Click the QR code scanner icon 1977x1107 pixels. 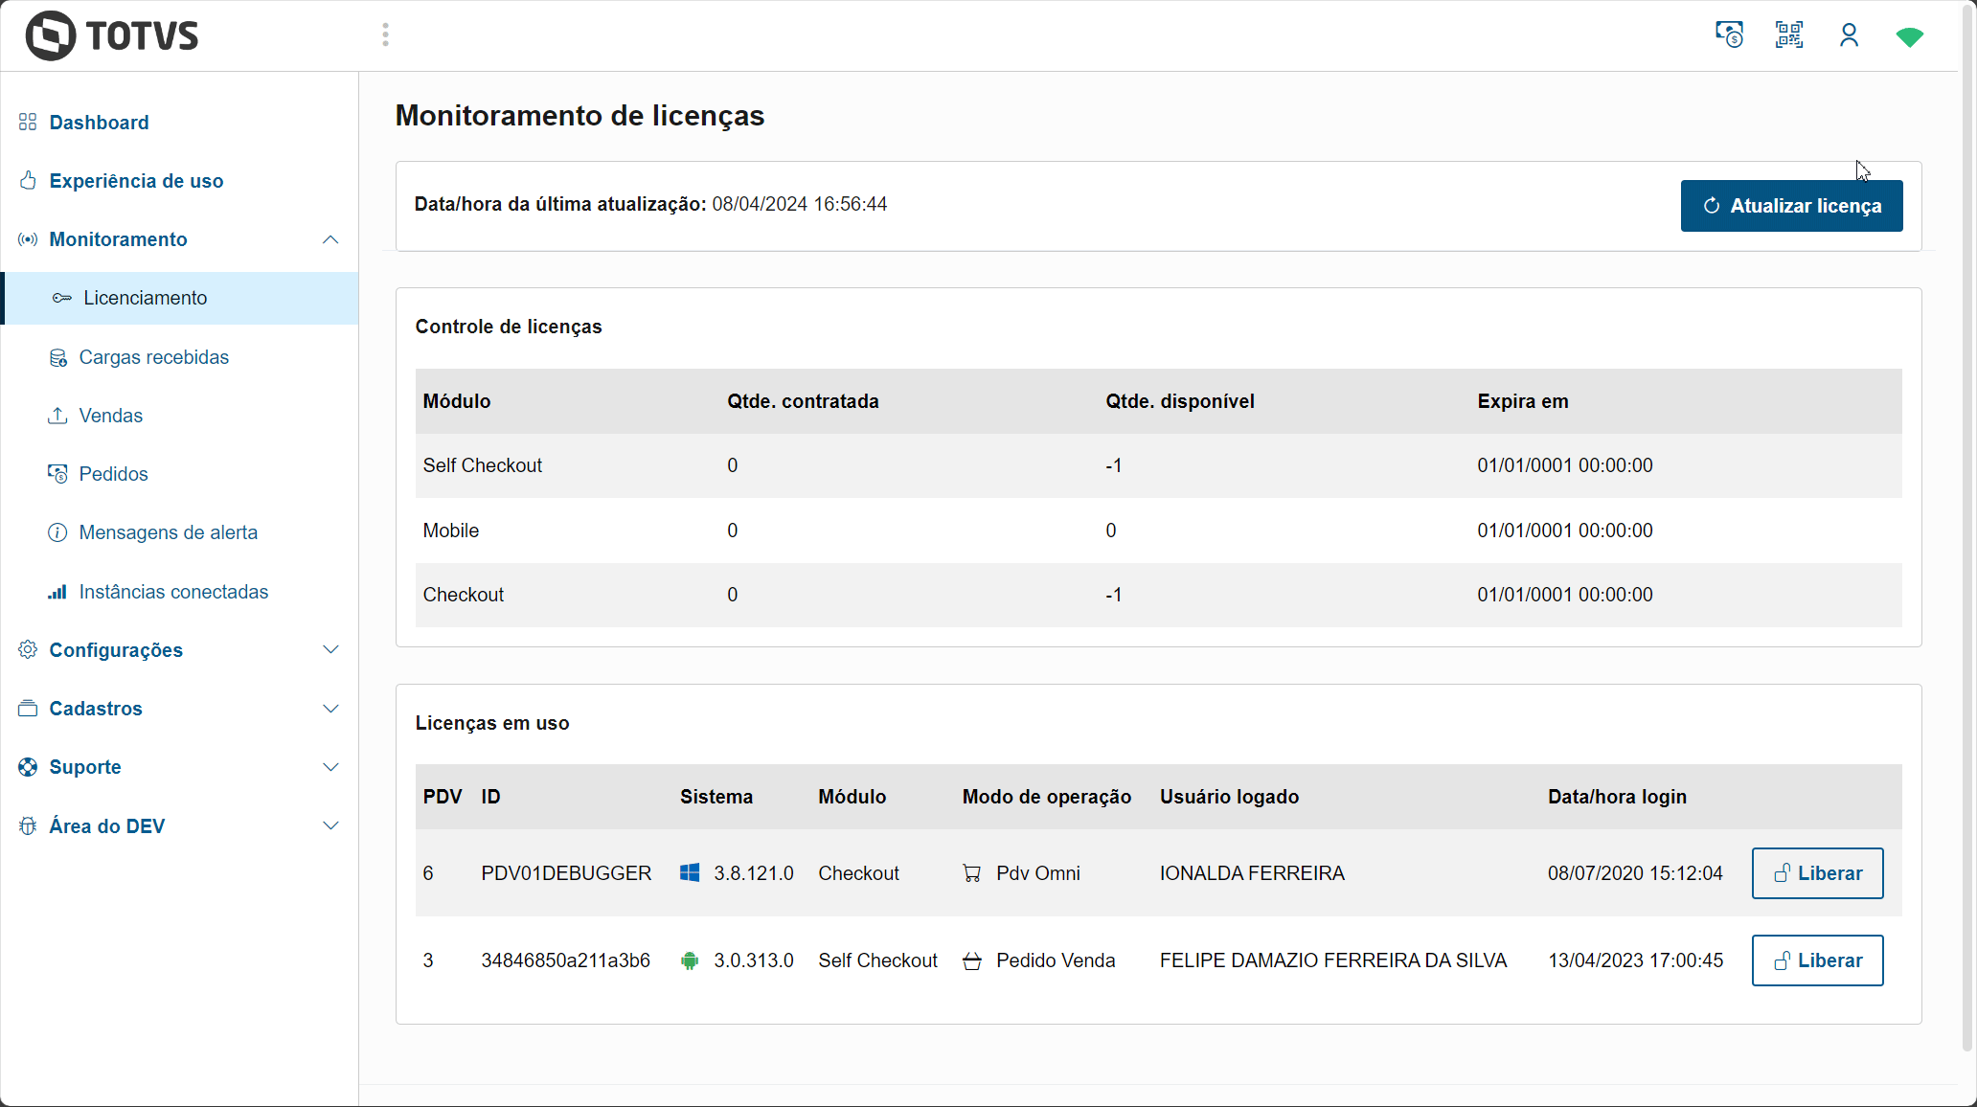pos(1788,35)
